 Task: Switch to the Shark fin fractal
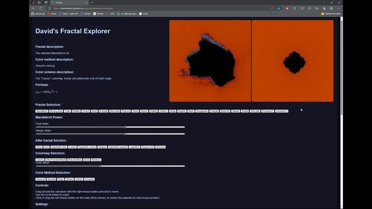(x=225, y=111)
